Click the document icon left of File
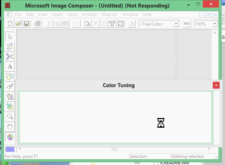The height and width of the screenshot is (165, 225). (x=9, y=14)
